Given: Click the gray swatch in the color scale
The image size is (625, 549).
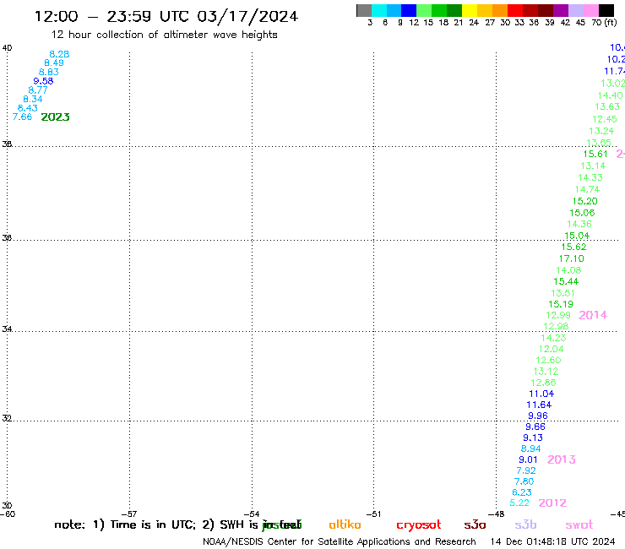Looking at the screenshot, I should coord(364,10).
